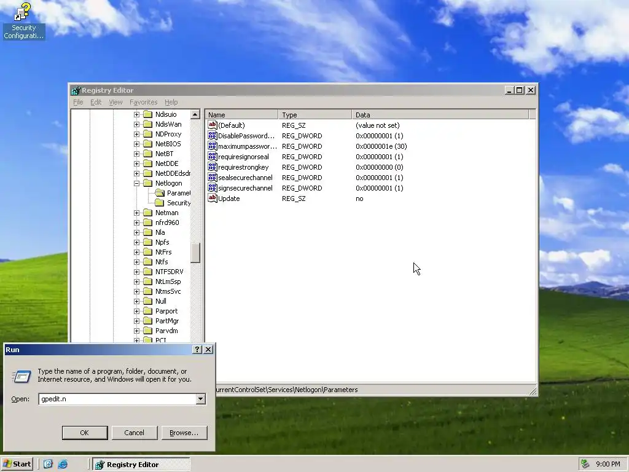Image resolution: width=629 pixels, height=472 pixels.
Task: Sort values by the Type column header
Action: click(x=315, y=115)
